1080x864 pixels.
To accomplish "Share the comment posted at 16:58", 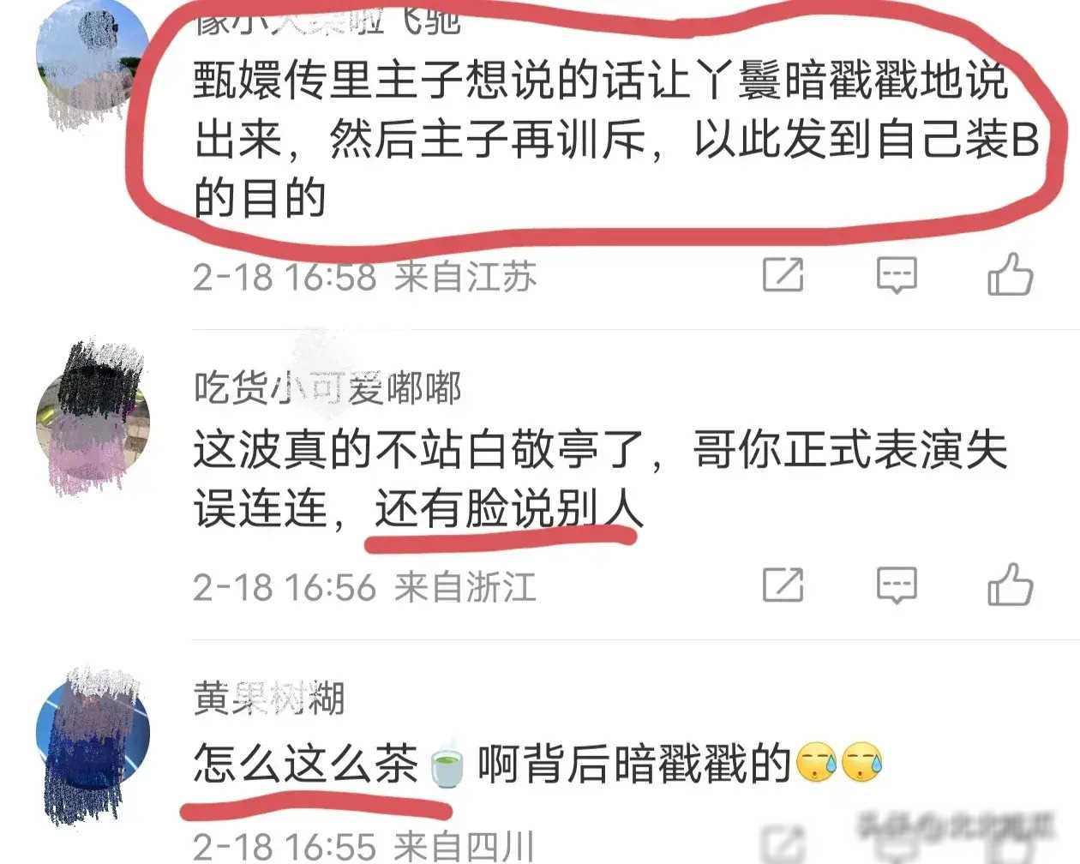I will click(x=783, y=274).
